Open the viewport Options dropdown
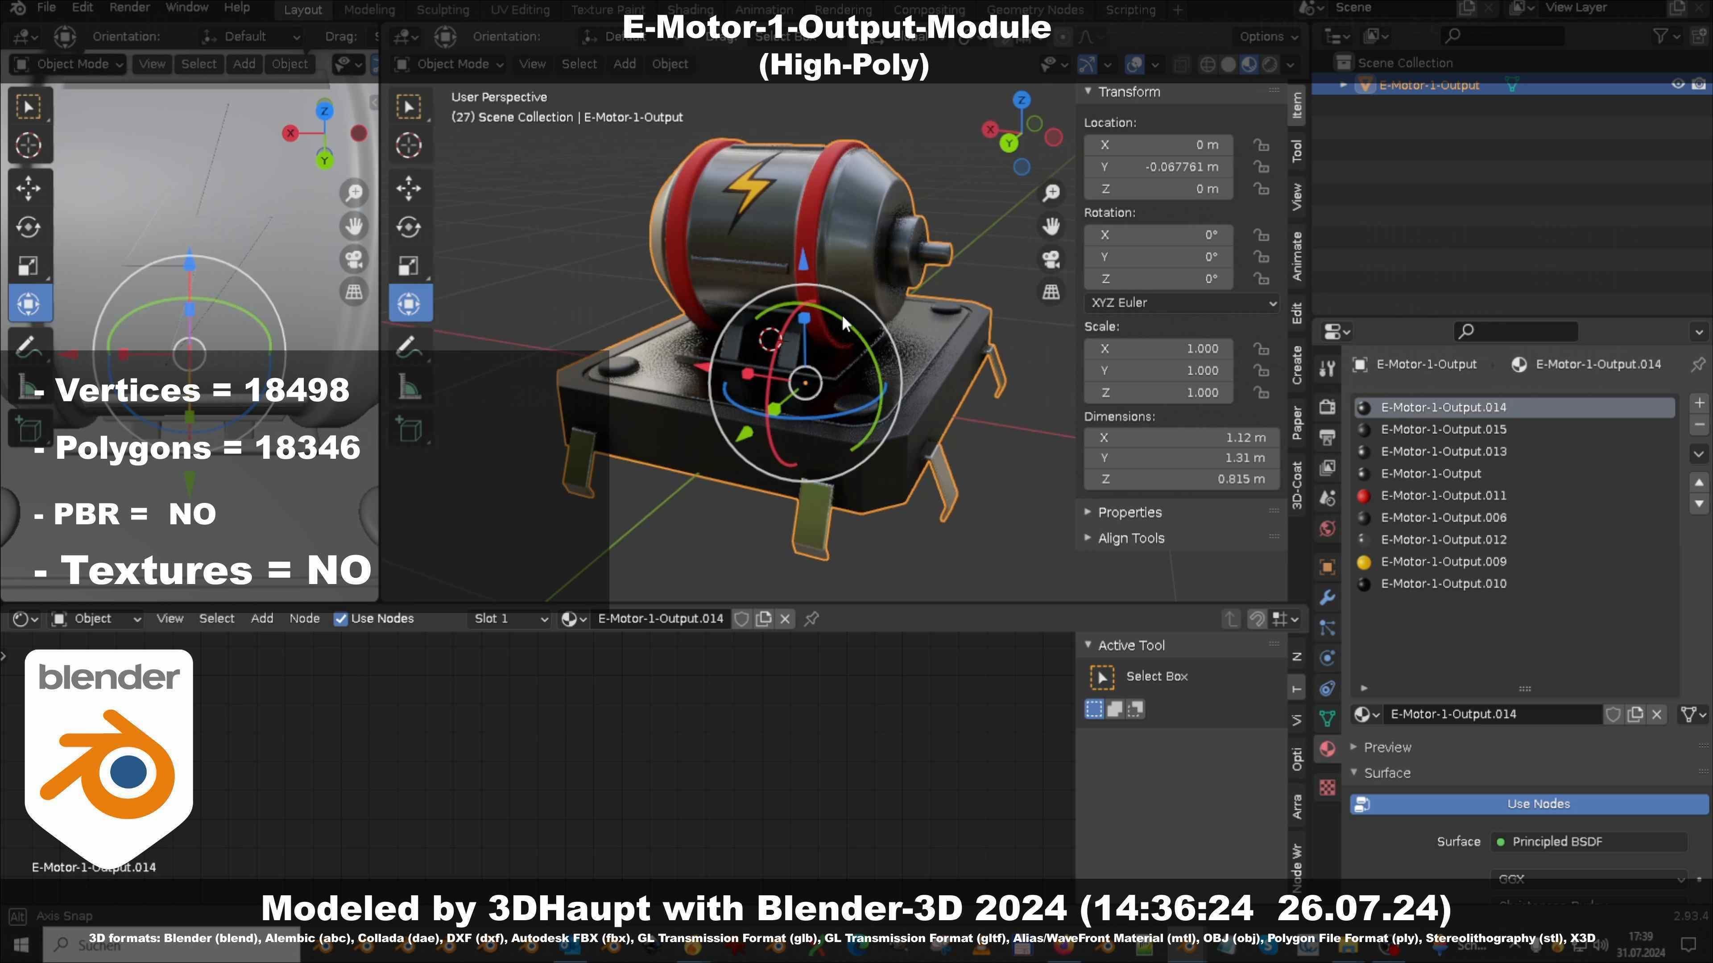Image resolution: width=1713 pixels, height=963 pixels. 1268,37
